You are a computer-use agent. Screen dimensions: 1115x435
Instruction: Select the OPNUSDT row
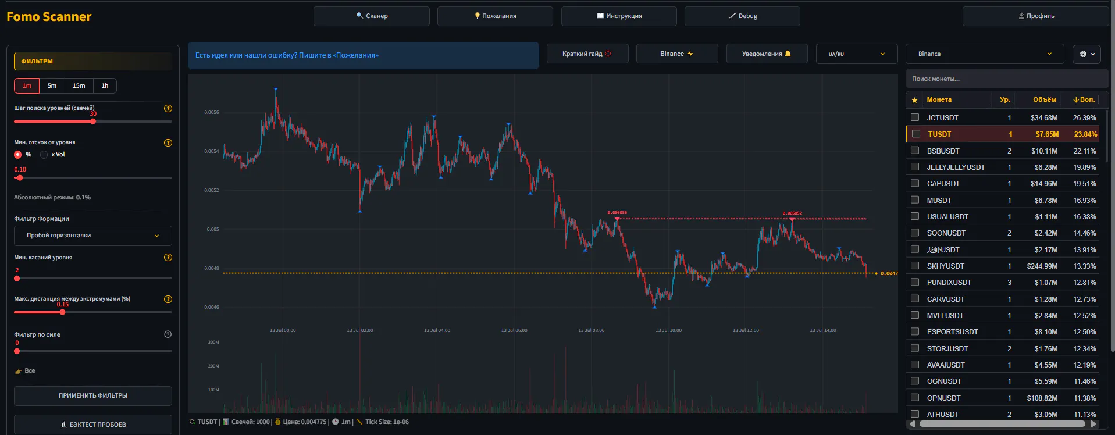(x=1003, y=398)
